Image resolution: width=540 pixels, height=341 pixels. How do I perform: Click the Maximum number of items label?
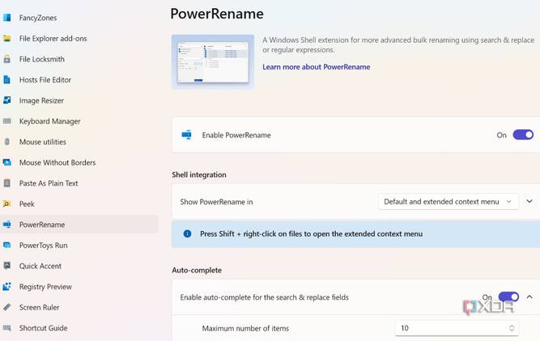245,328
